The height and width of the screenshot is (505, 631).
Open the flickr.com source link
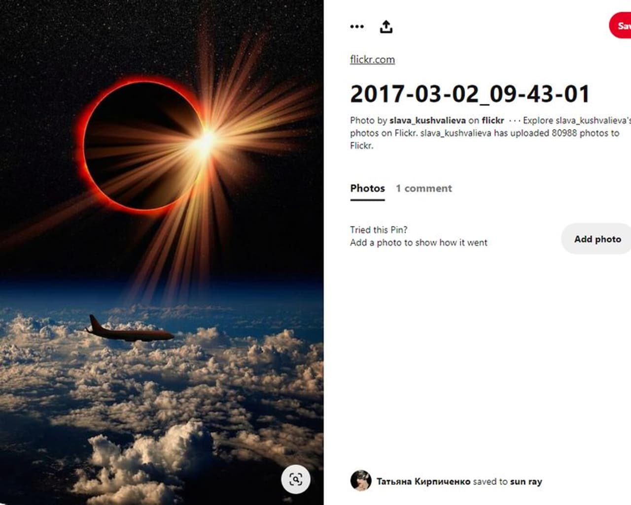pyautogui.click(x=372, y=60)
